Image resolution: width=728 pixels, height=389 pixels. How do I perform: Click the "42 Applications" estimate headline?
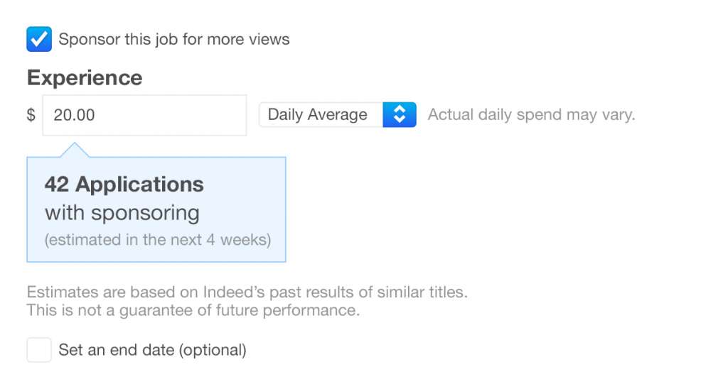(124, 185)
